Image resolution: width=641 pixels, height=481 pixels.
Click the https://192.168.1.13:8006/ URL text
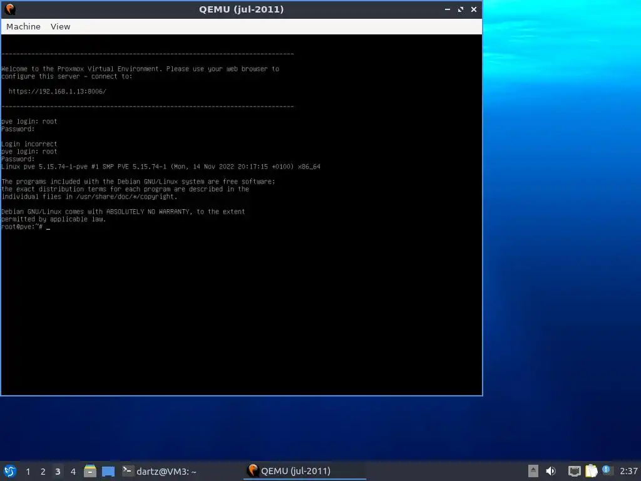point(57,91)
